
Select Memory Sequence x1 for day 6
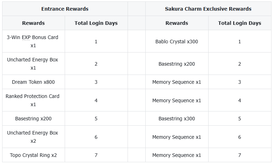pyautogui.click(x=177, y=137)
